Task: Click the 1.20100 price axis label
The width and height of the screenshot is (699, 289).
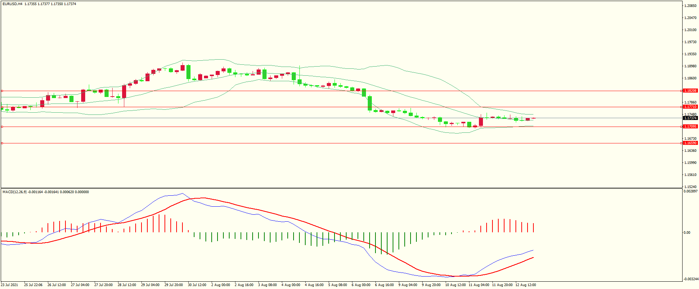Action: tap(690, 30)
